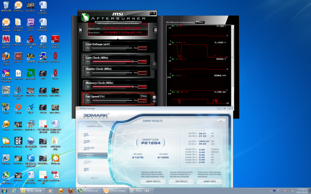This screenshot has height=194, width=311.
Task: Click the folder taskbar button
Action: 33,191
